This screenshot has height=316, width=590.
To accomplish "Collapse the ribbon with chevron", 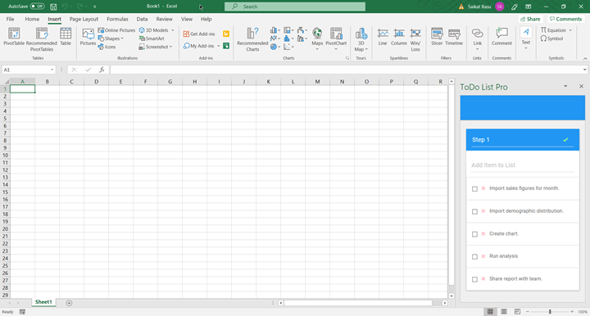I will pyautogui.click(x=585, y=59).
